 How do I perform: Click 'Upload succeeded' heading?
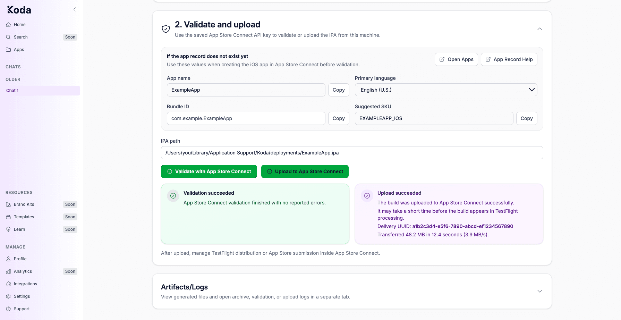tap(399, 193)
